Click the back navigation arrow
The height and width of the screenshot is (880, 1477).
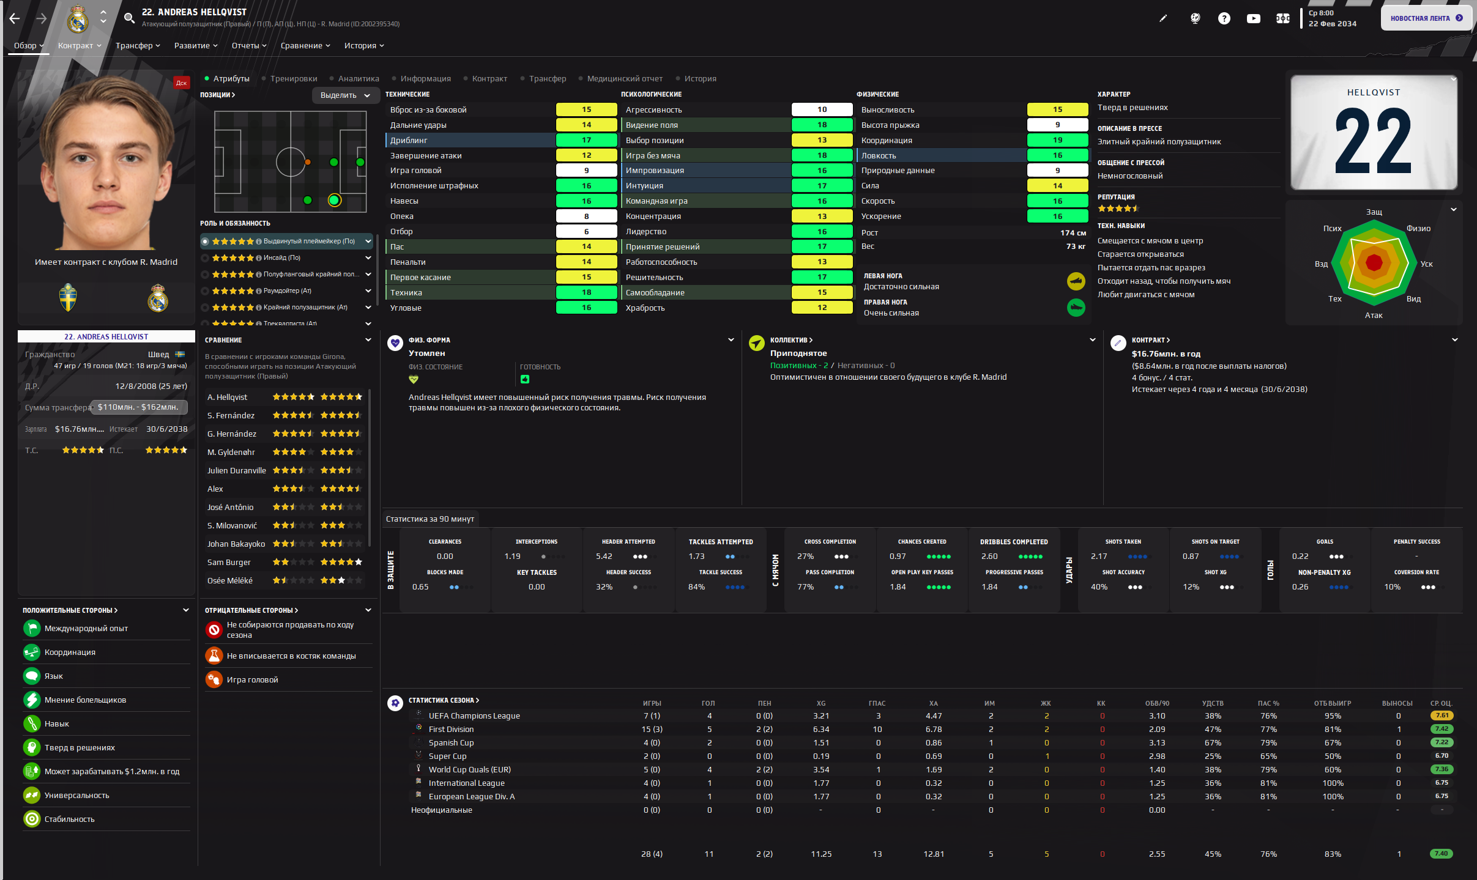[x=15, y=18]
